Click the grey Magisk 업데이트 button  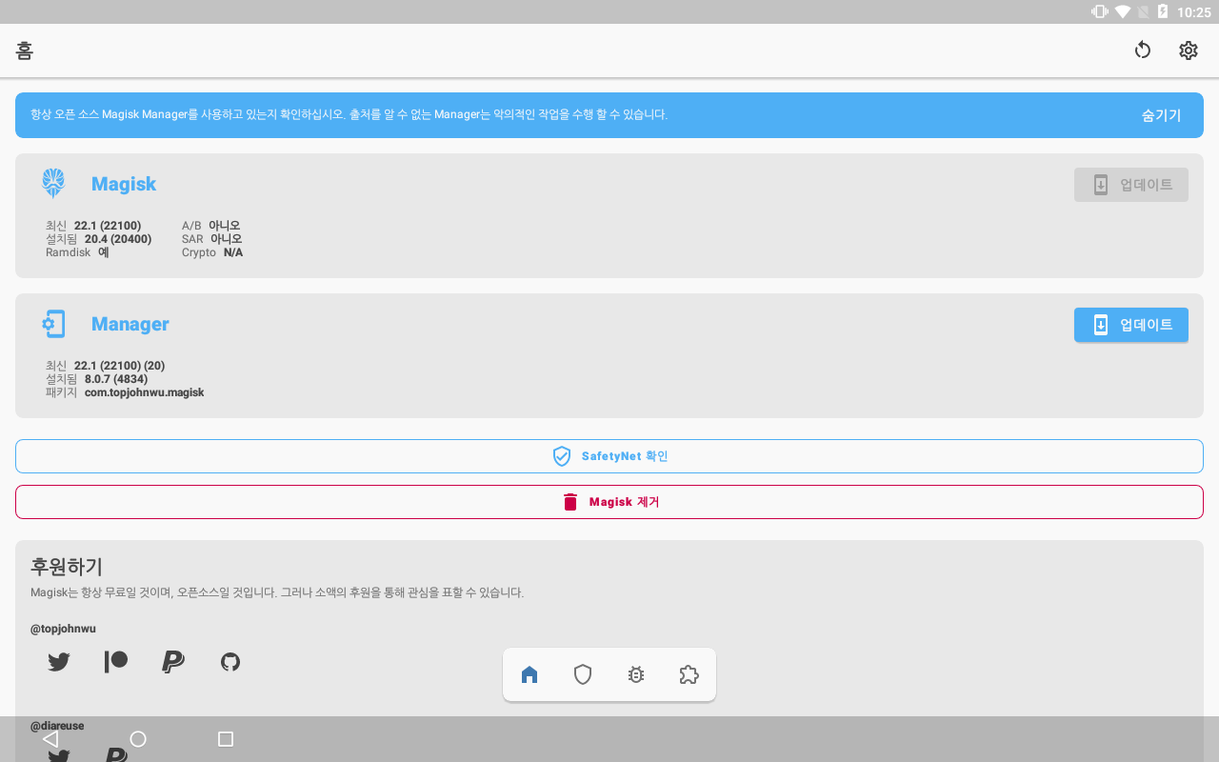pos(1131,185)
